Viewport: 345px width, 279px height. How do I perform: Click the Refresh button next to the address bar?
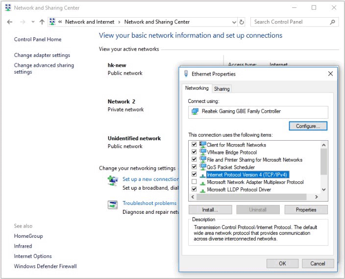pos(242,22)
